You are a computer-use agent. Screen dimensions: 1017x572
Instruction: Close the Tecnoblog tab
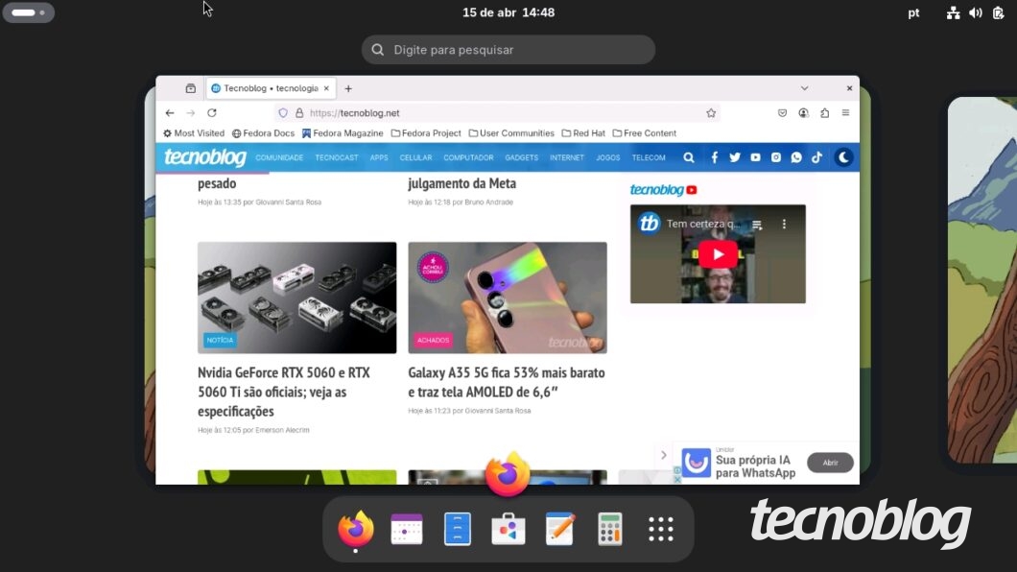[326, 88]
